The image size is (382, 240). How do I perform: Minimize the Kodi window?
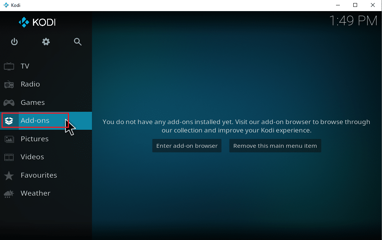pos(338,5)
